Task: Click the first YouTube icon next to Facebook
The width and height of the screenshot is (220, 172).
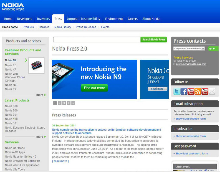Action: pos(191,92)
